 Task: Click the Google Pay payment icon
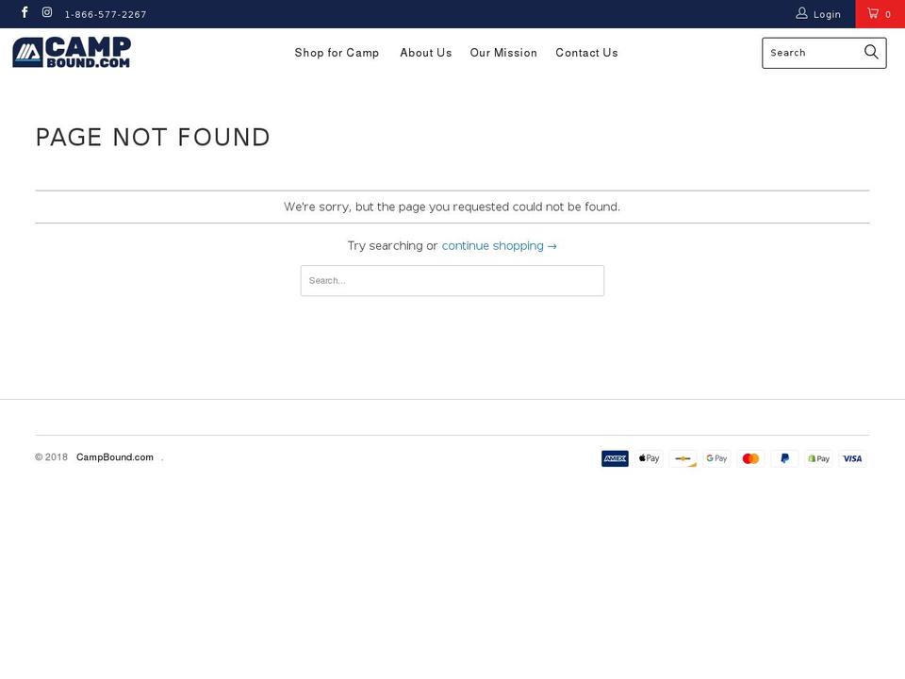pyautogui.click(x=716, y=458)
